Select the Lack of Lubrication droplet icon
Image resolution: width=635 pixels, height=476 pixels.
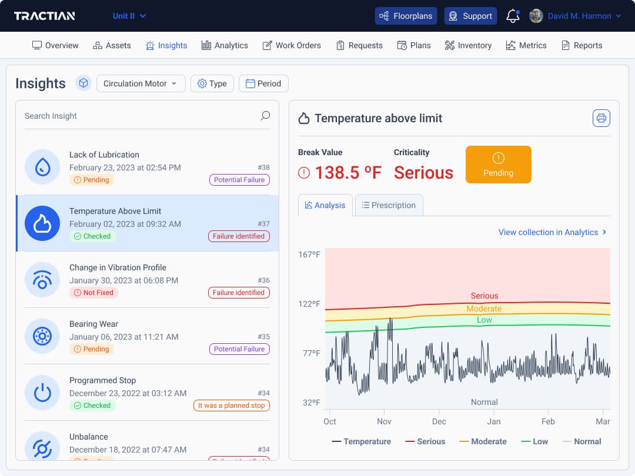42,167
